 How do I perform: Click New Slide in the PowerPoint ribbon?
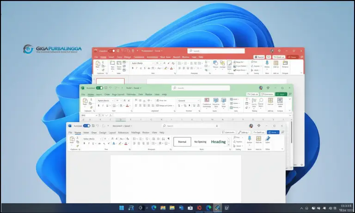point(112,65)
